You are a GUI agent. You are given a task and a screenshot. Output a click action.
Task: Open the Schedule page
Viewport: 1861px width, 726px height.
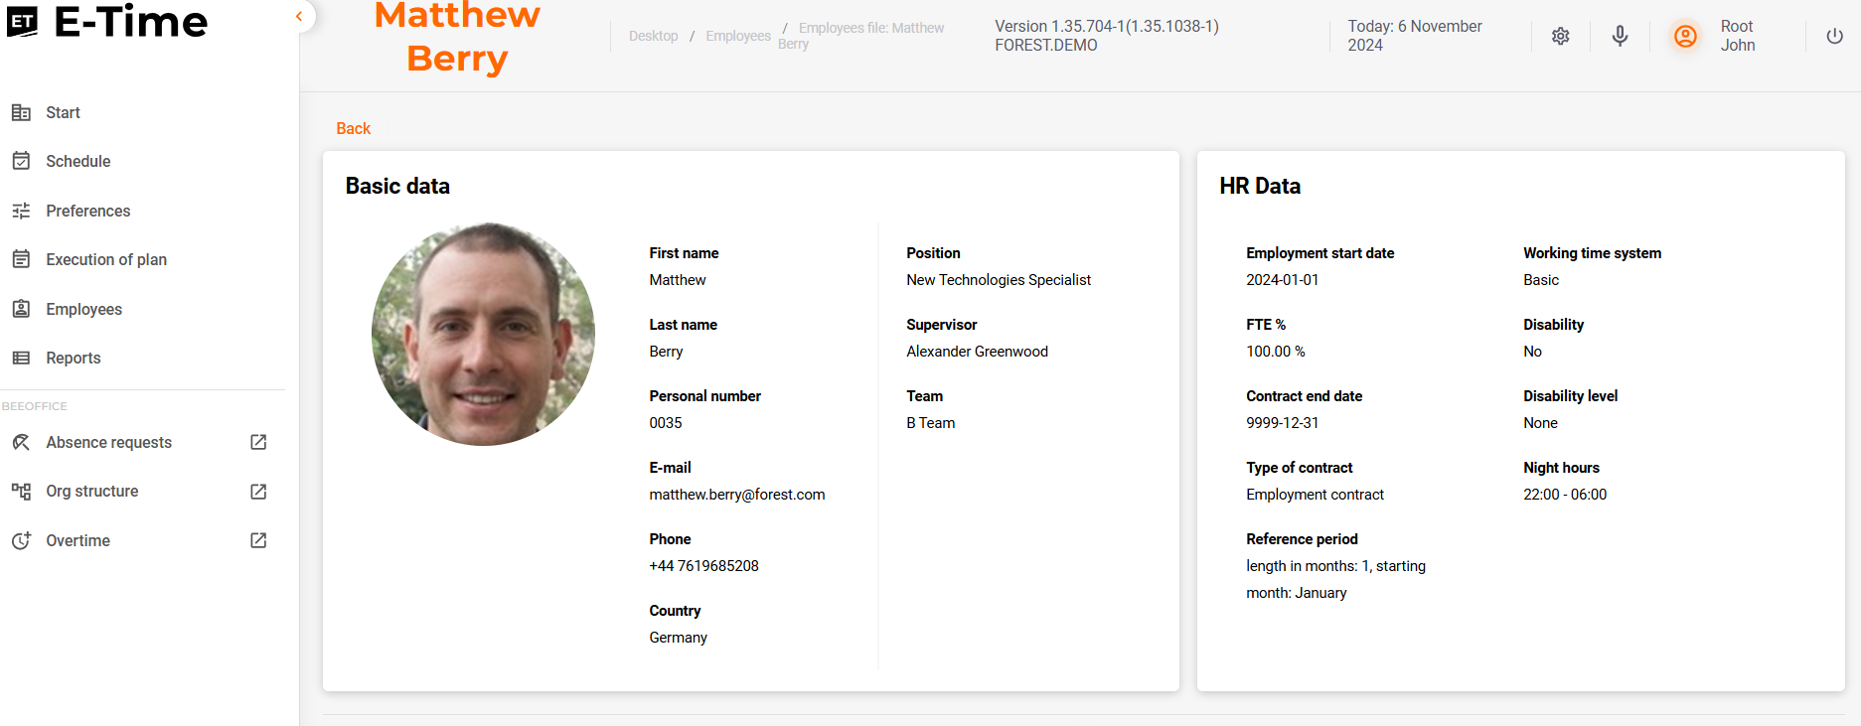tap(78, 161)
